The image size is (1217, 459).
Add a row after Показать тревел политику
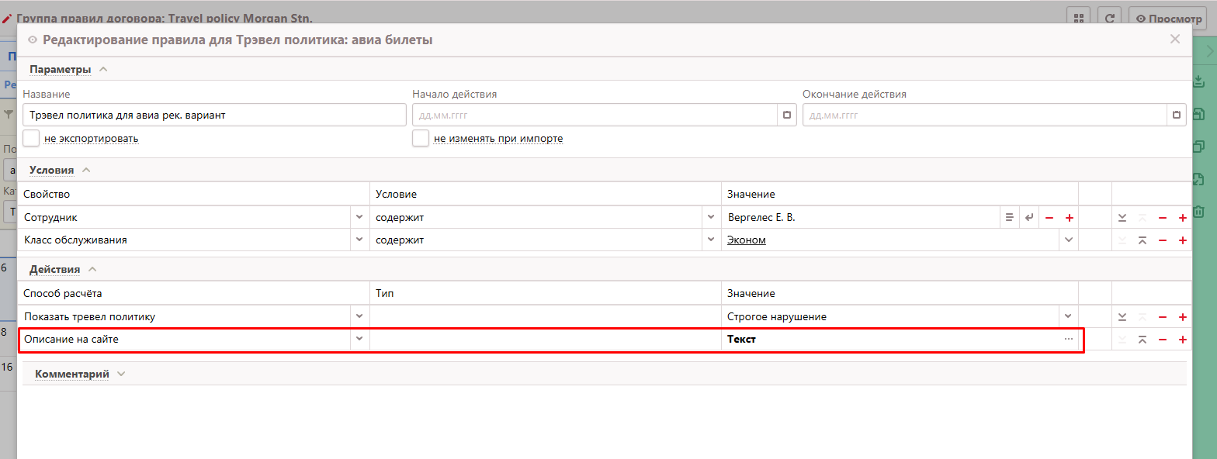1183,317
